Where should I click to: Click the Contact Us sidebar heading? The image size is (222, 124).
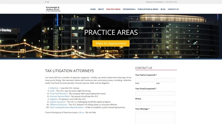coord(144,68)
